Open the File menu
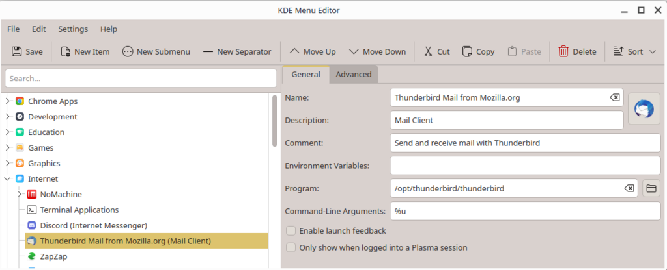 pyautogui.click(x=14, y=29)
